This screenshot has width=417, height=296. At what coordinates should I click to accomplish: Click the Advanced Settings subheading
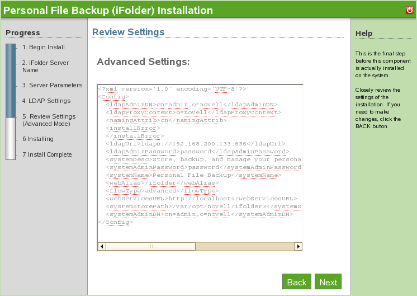point(143,62)
